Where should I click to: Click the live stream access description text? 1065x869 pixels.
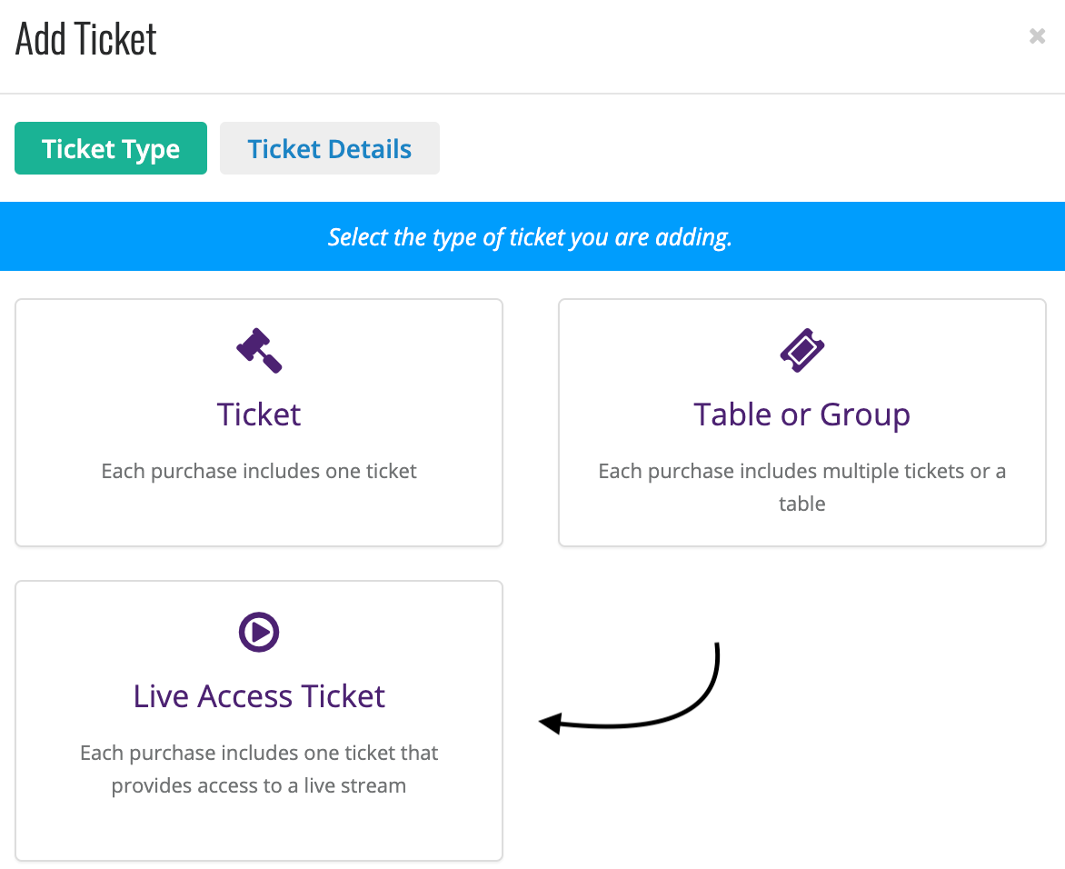click(x=259, y=769)
